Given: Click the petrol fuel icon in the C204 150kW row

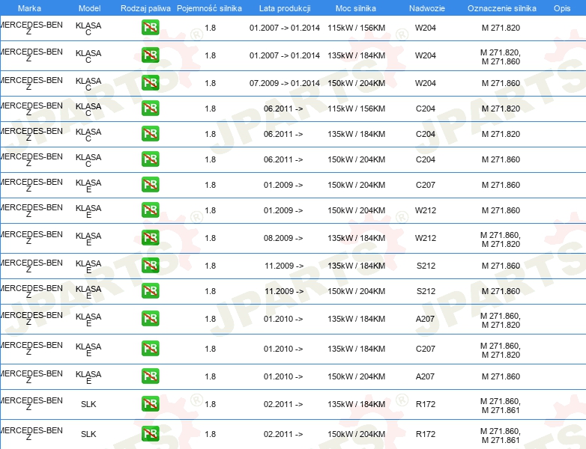Looking at the screenshot, I should click(x=150, y=159).
